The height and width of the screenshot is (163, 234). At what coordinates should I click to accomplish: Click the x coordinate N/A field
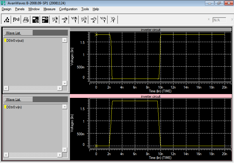click(x=219, y=20)
